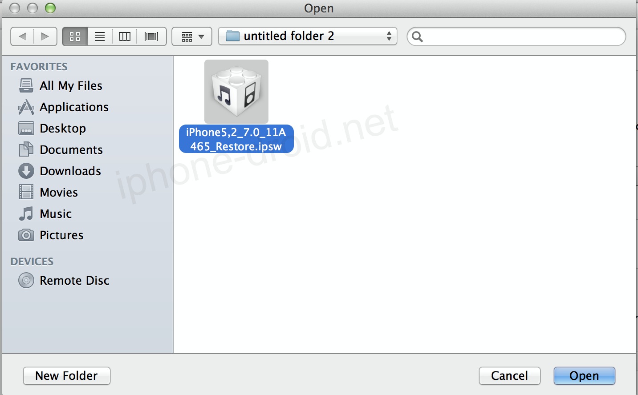Switch to icon view mode

tap(75, 36)
